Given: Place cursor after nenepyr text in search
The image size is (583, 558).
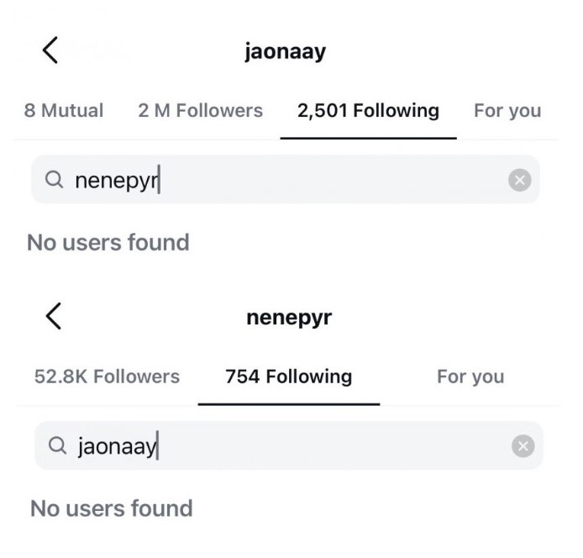Looking at the screenshot, I should pyautogui.click(x=159, y=180).
